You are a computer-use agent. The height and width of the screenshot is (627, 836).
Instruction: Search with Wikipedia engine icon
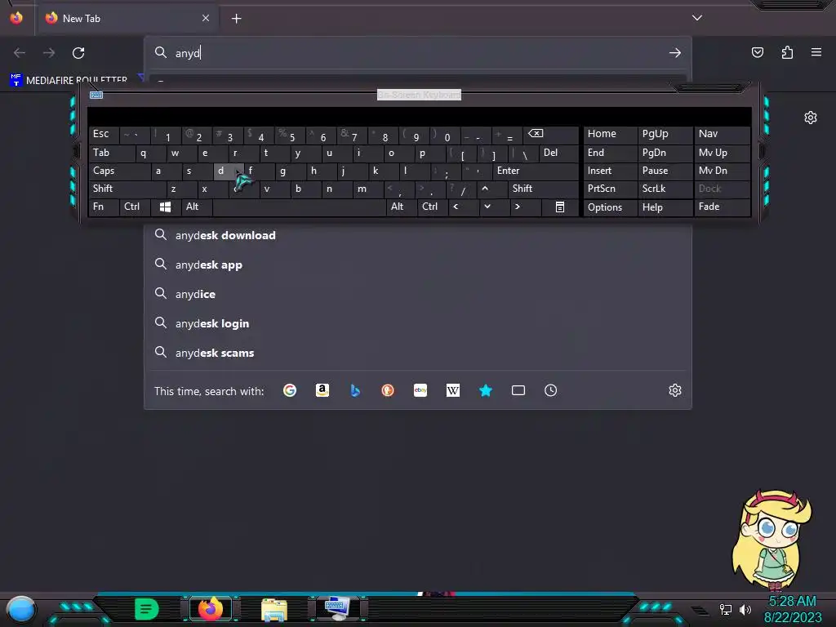(452, 390)
